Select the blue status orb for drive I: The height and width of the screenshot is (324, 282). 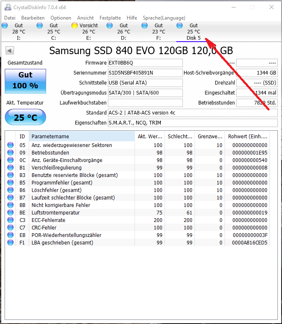point(5,26)
